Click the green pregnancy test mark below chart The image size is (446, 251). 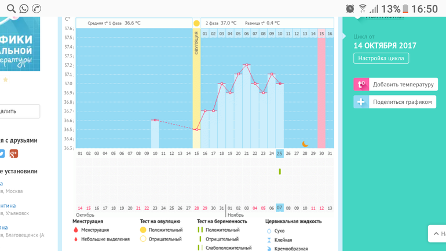click(x=280, y=172)
